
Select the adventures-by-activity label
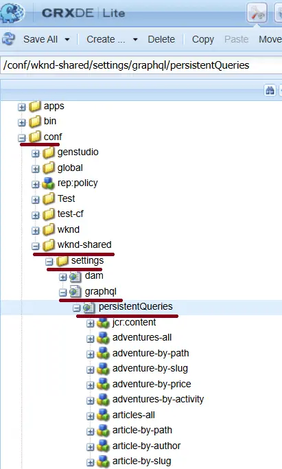click(x=158, y=400)
